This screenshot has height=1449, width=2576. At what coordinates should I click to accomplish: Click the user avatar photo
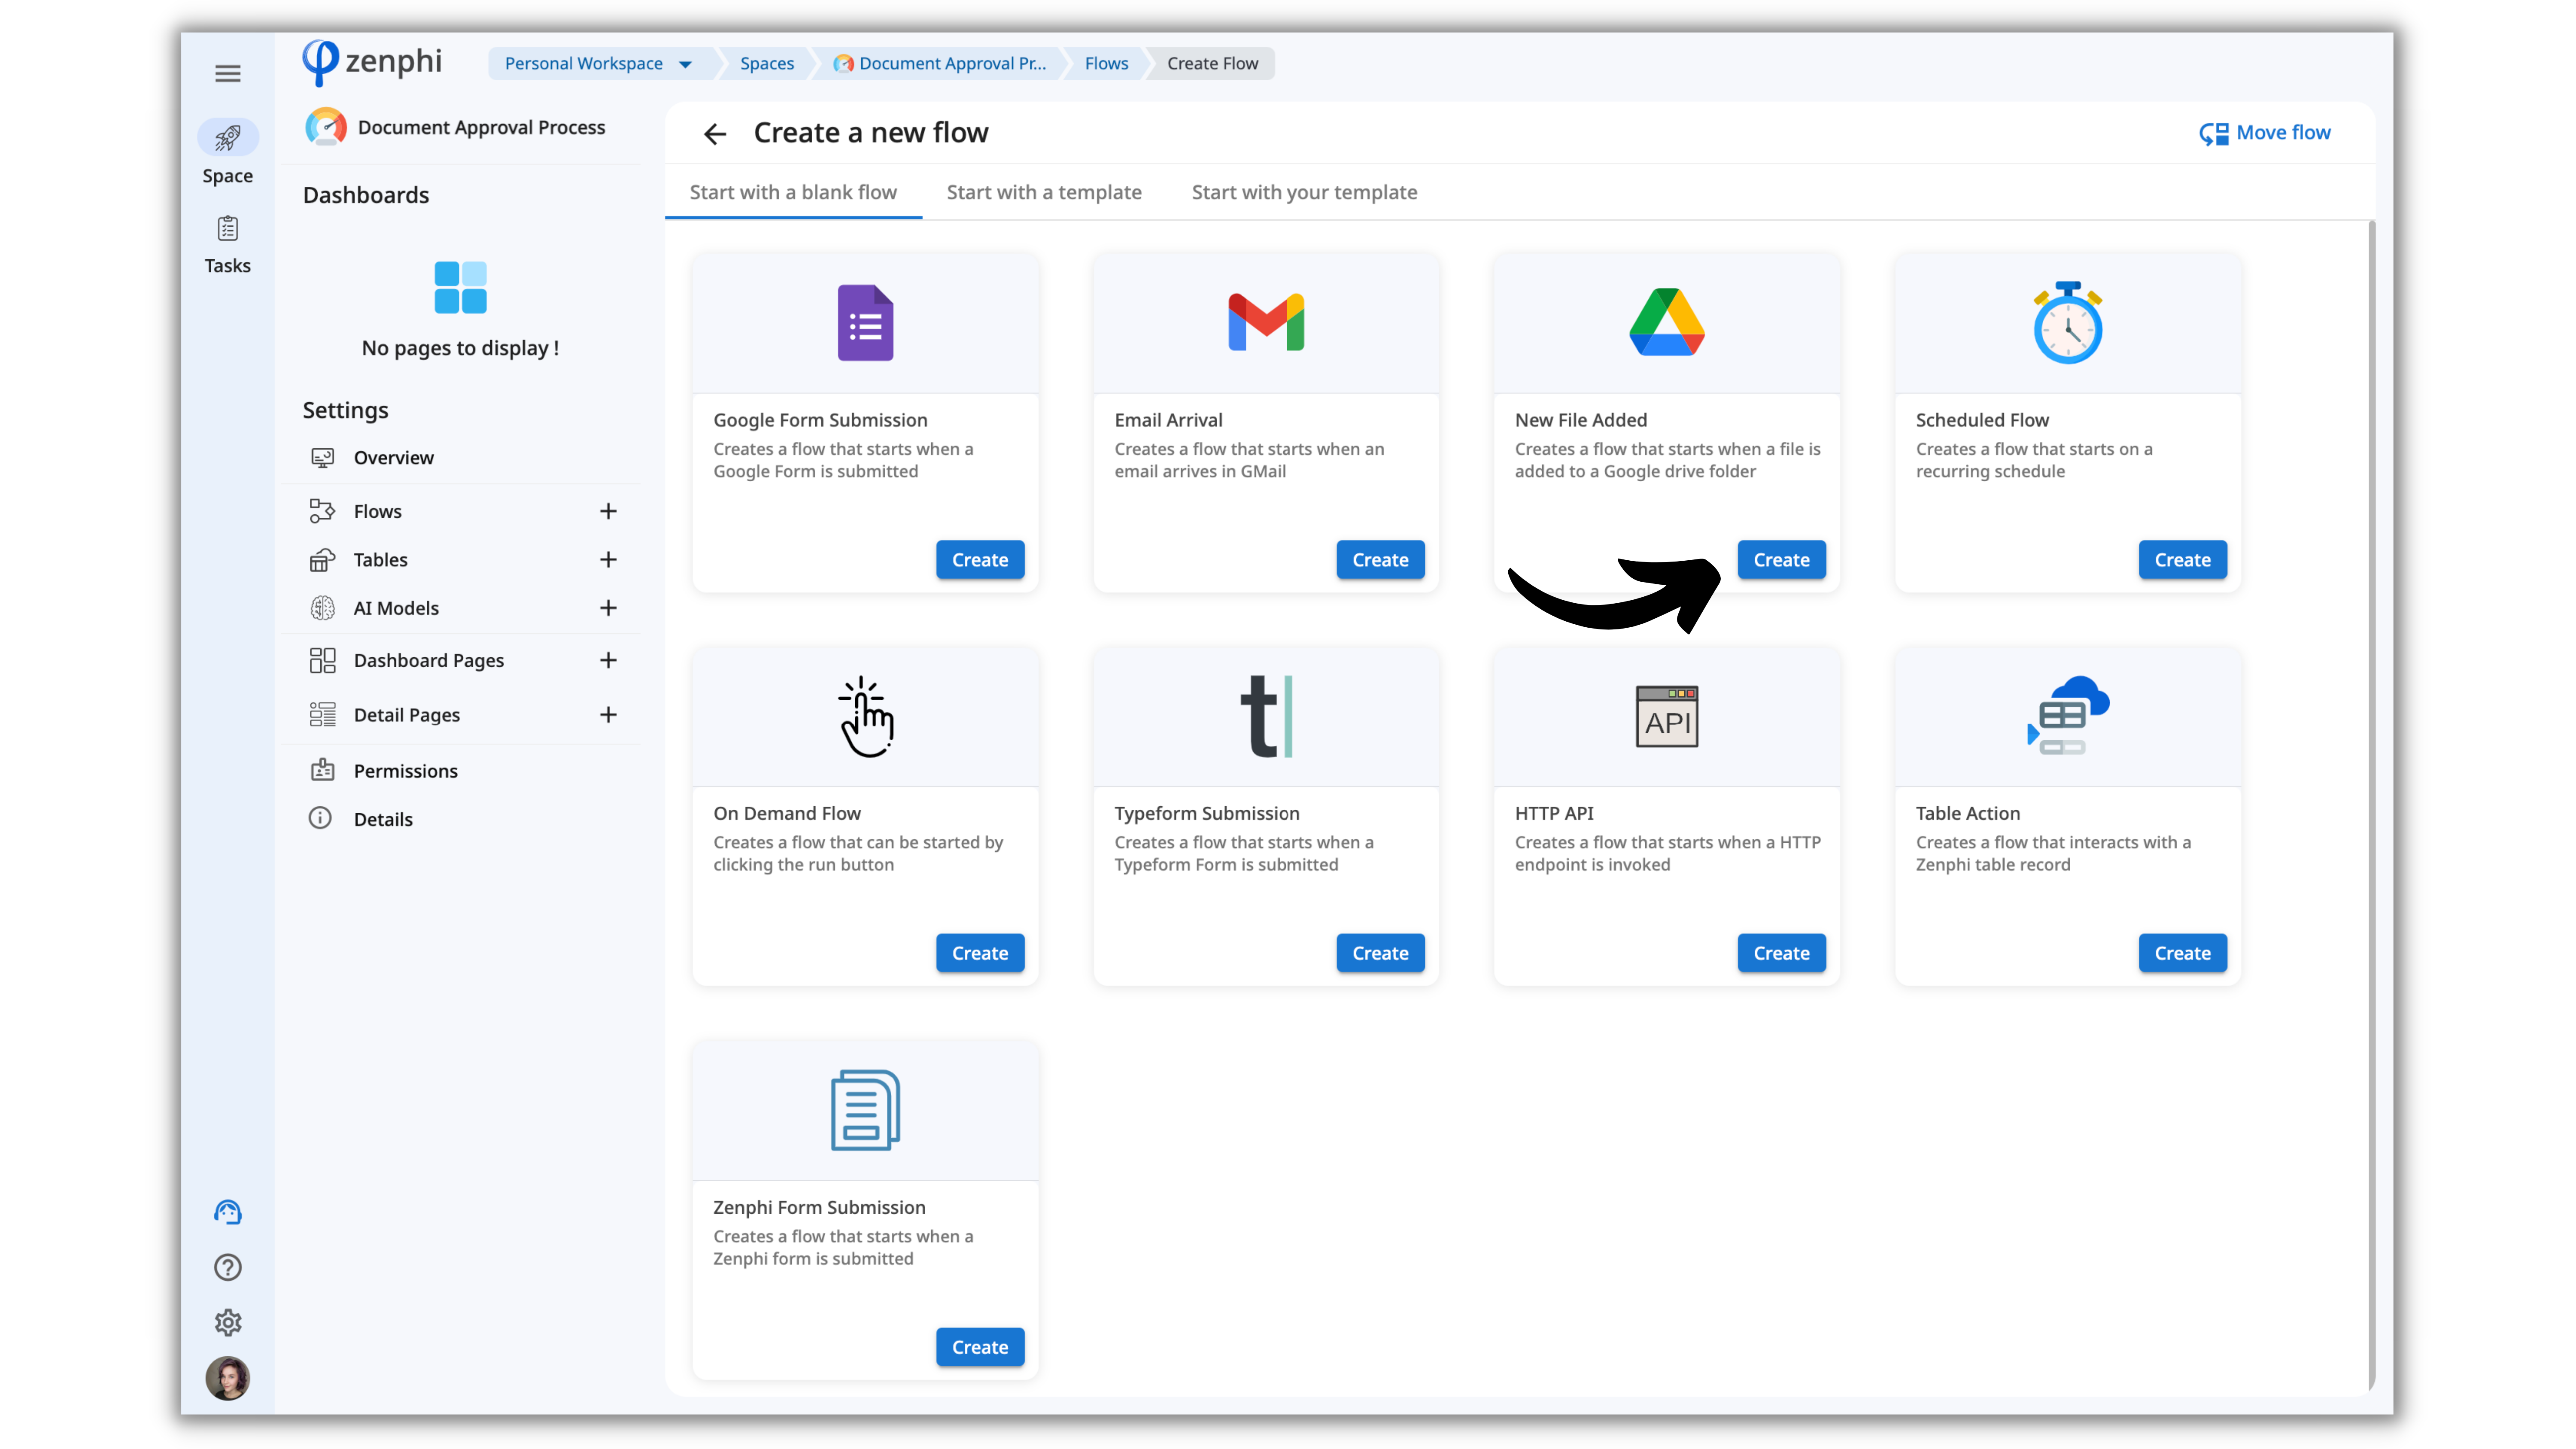click(228, 1378)
